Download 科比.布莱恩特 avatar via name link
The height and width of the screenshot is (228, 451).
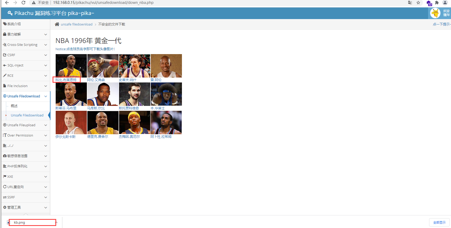(x=66, y=80)
